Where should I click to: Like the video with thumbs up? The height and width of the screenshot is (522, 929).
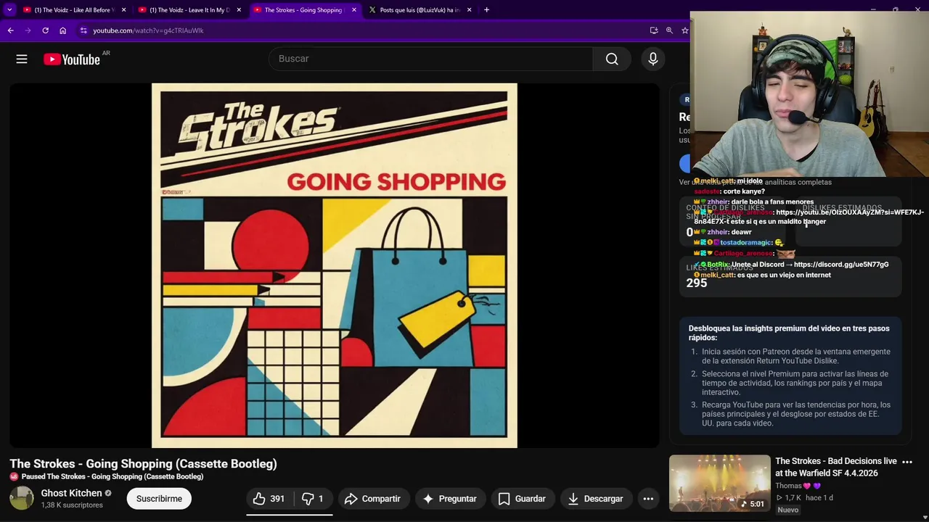pyautogui.click(x=269, y=499)
